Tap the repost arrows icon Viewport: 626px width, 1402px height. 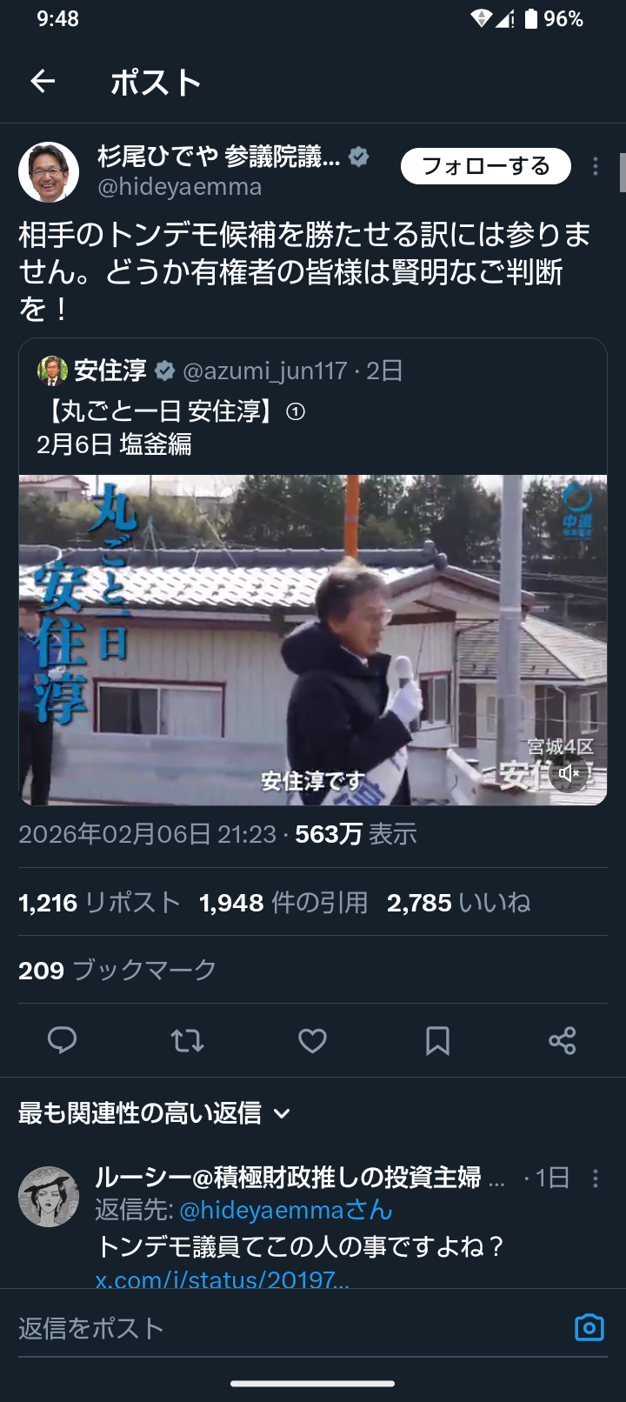click(x=187, y=1040)
